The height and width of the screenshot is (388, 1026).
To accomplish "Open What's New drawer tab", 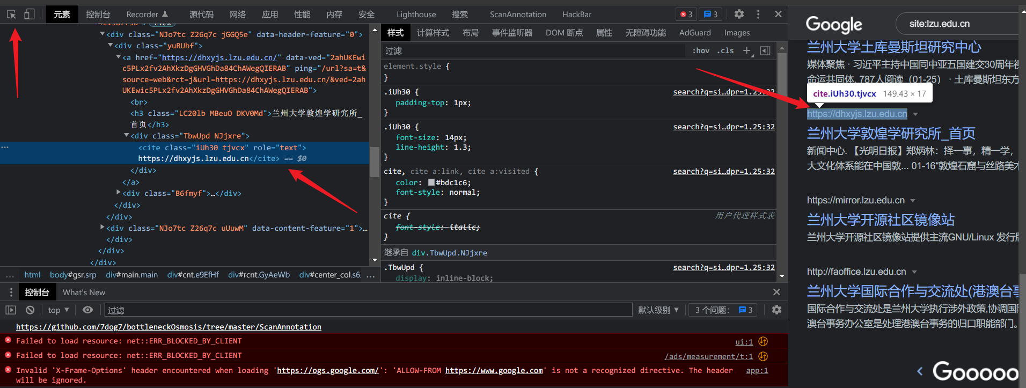I will (84, 292).
